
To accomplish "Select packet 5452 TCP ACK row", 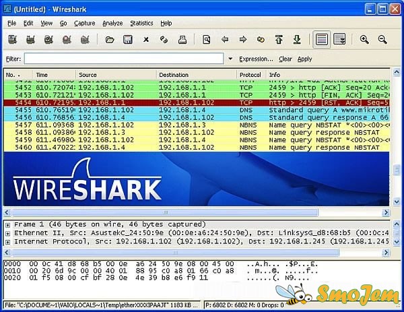I will pyautogui.click(x=197, y=88).
